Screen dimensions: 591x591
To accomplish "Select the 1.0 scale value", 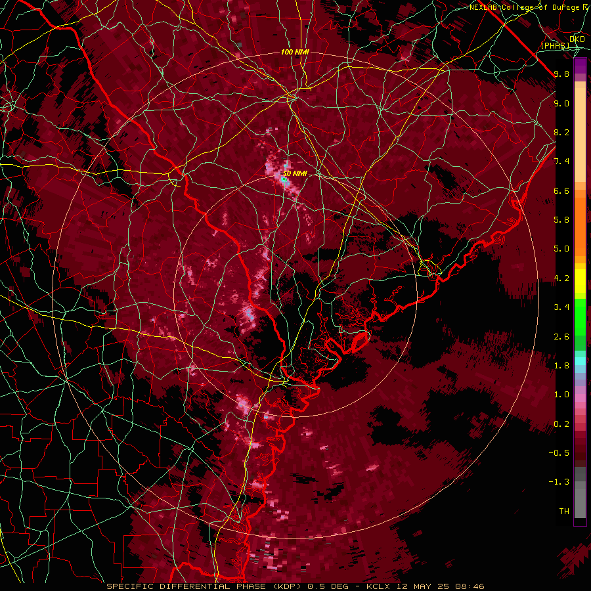I will [x=561, y=395].
